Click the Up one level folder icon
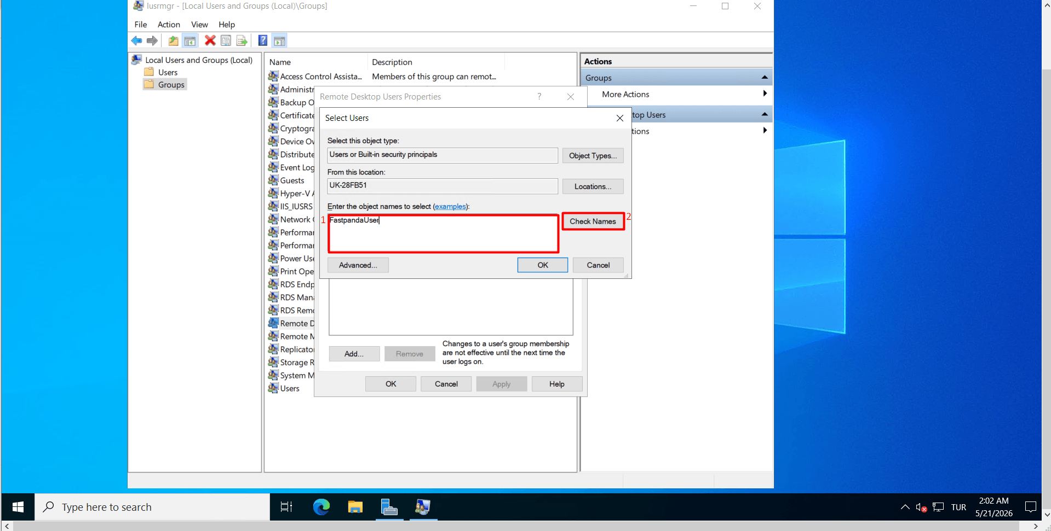This screenshot has width=1051, height=531. 173,40
